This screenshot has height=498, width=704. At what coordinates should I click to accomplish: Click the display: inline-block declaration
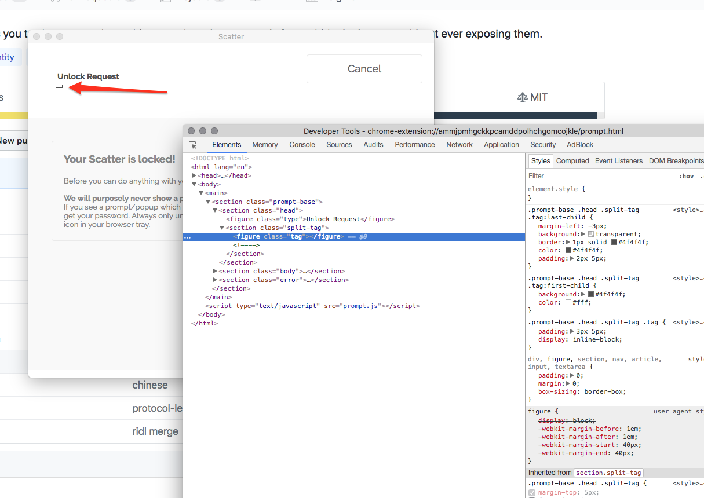click(x=580, y=339)
